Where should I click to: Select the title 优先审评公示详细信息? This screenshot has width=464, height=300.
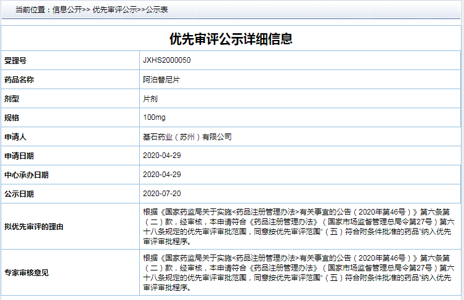(231, 39)
